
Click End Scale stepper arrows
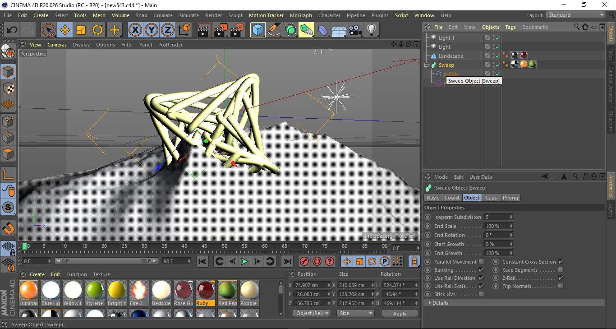tap(511, 226)
